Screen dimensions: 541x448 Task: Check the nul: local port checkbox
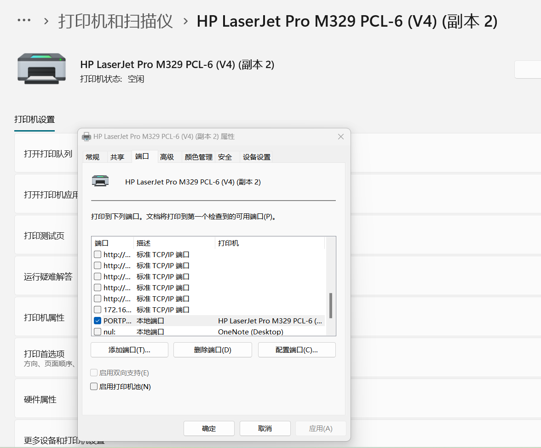(97, 332)
